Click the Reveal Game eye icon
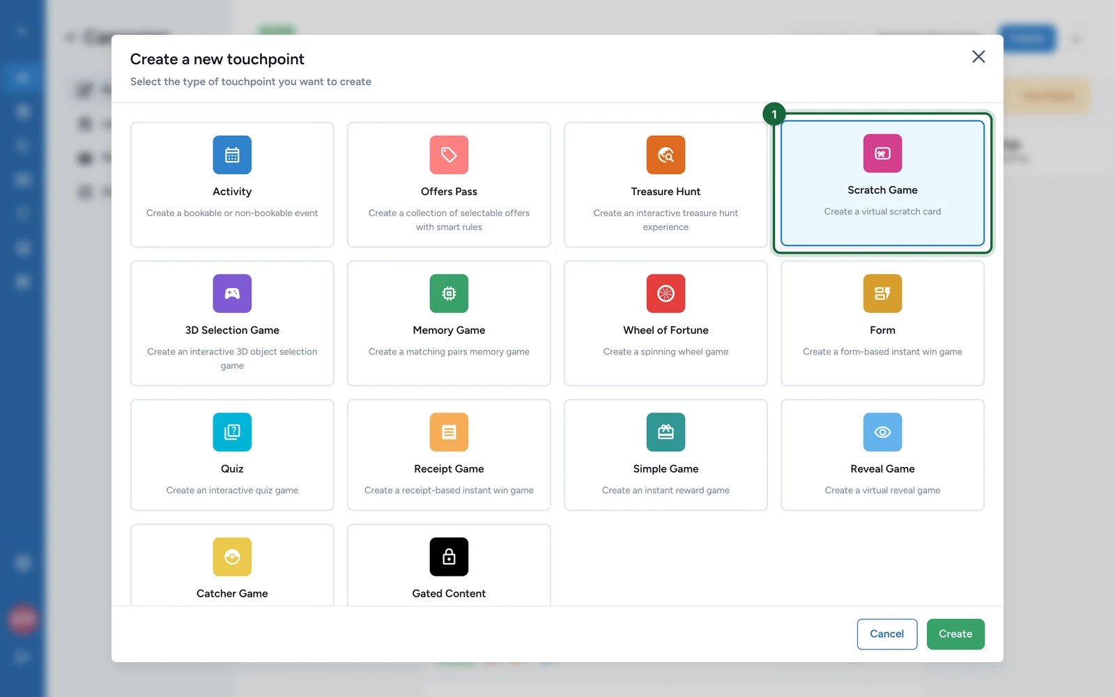Viewport: 1115px width, 697px height. pyautogui.click(x=882, y=432)
